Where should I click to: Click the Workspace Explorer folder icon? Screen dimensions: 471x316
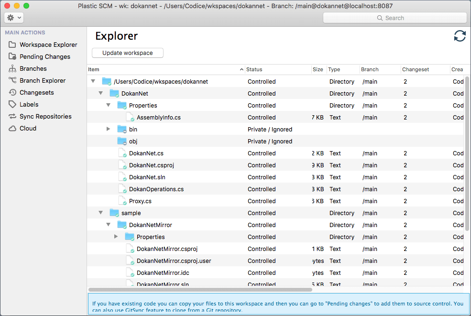(x=12, y=45)
